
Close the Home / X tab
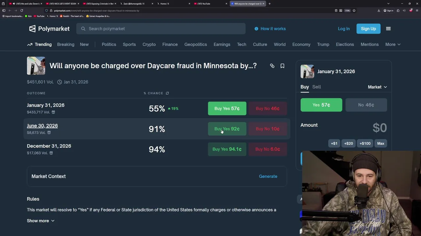pyautogui.click(x=189, y=4)
